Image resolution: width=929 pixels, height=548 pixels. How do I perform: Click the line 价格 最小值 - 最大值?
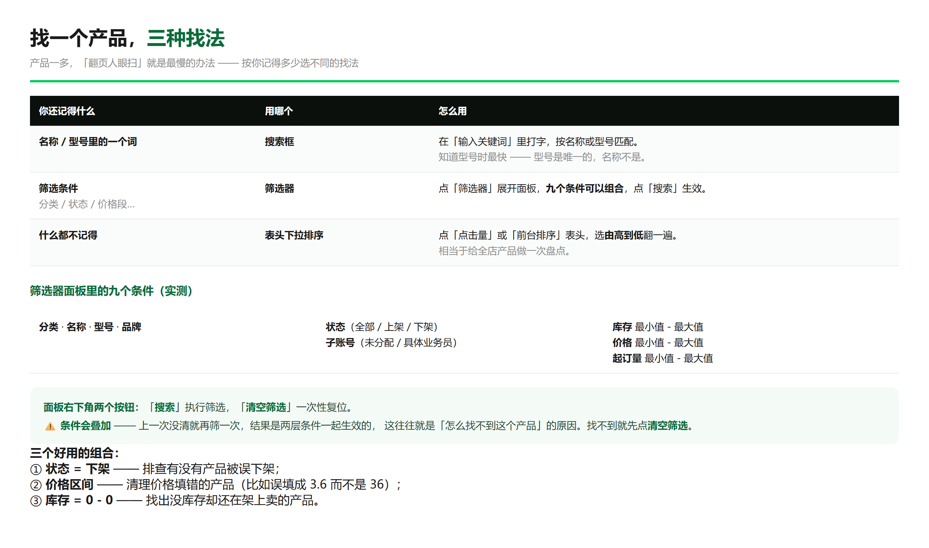click(658, 342)
